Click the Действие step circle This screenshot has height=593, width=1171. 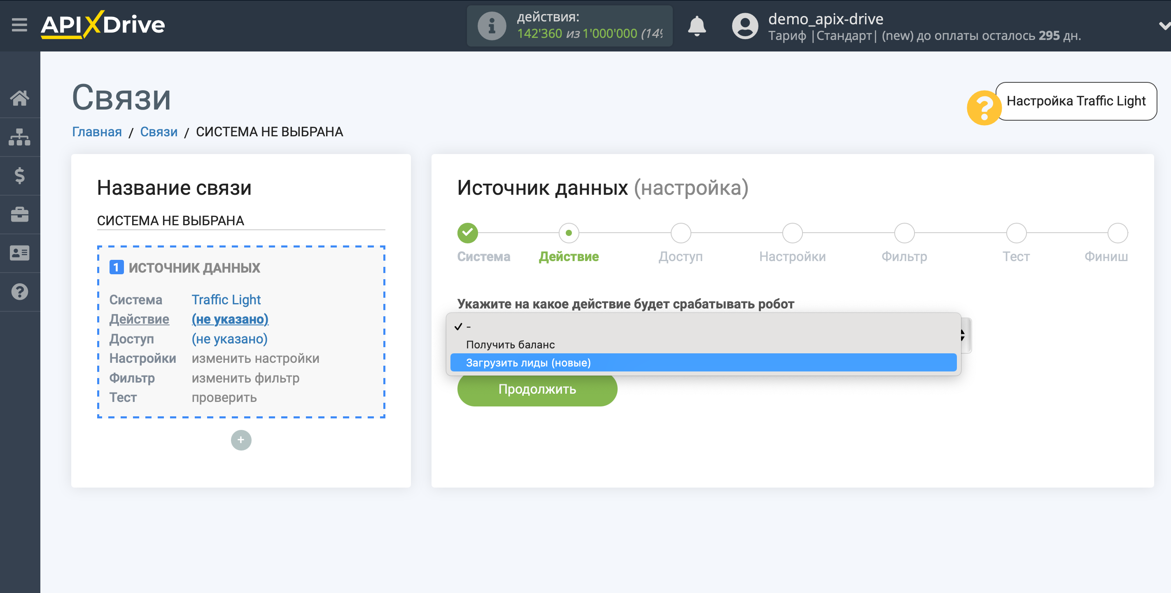[569, 233]
